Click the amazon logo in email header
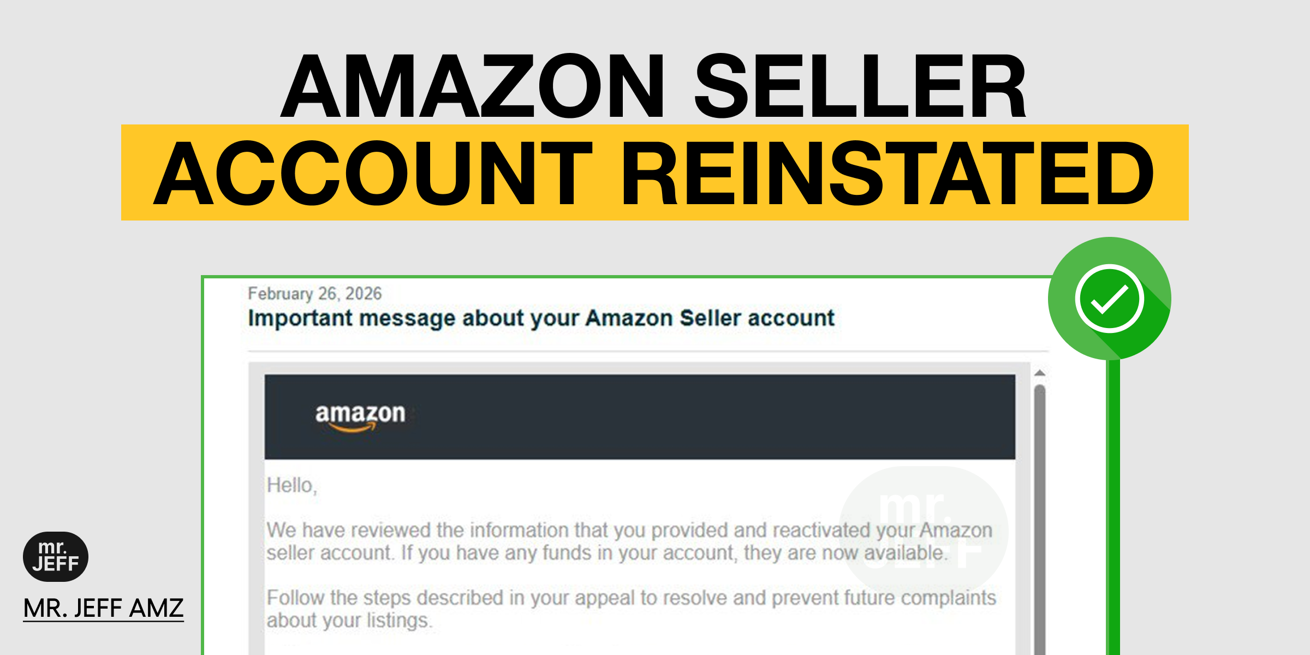 [360, 417]
